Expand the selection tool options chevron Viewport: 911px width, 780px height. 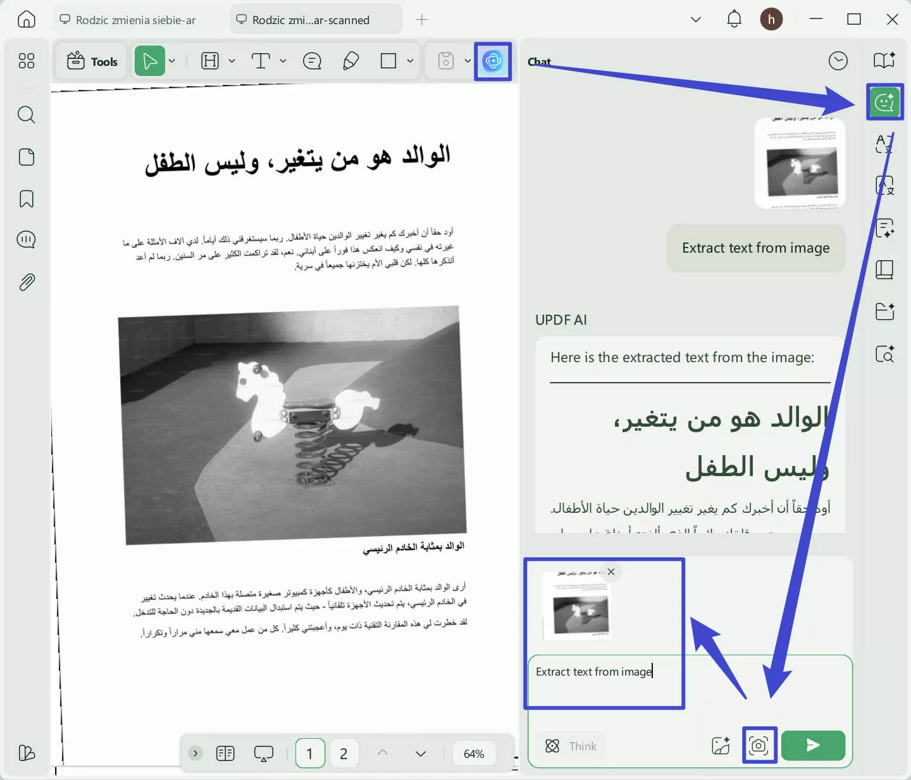[171, 61]
